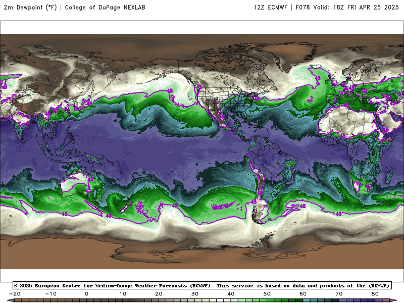Click the 80 colorbar scale label
This screenshot has width=404, height=303.
(375, 294)
